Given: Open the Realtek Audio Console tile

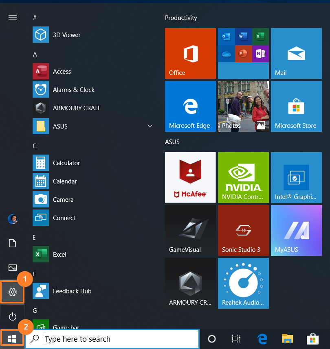Looking at the screenshot, I should [243, 284].
